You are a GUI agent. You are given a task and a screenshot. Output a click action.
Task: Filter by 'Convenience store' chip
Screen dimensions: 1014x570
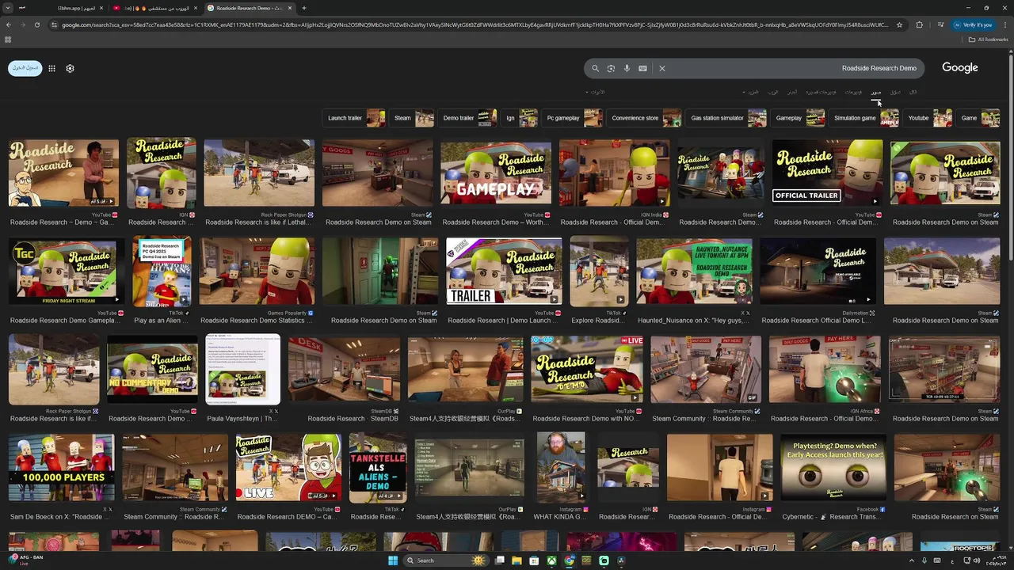click(646, 118)
